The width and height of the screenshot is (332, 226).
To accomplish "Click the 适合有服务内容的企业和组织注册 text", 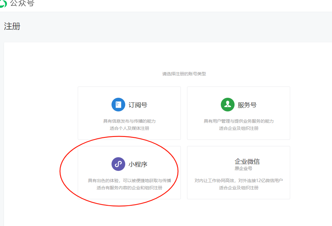I will coord(129,188).
